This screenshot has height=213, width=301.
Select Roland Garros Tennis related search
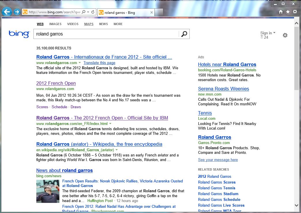(x=217, y=188)
